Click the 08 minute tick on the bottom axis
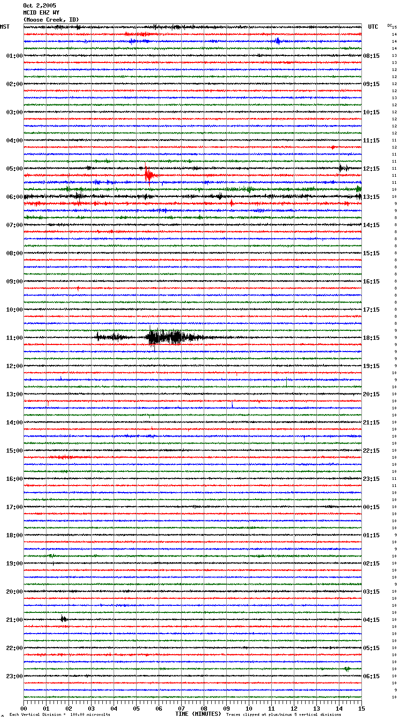 [x=204, y=708]
